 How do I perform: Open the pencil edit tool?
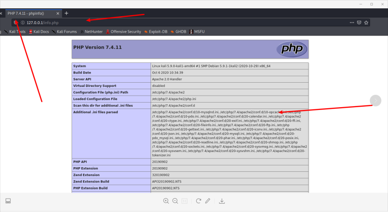point(207,201)
